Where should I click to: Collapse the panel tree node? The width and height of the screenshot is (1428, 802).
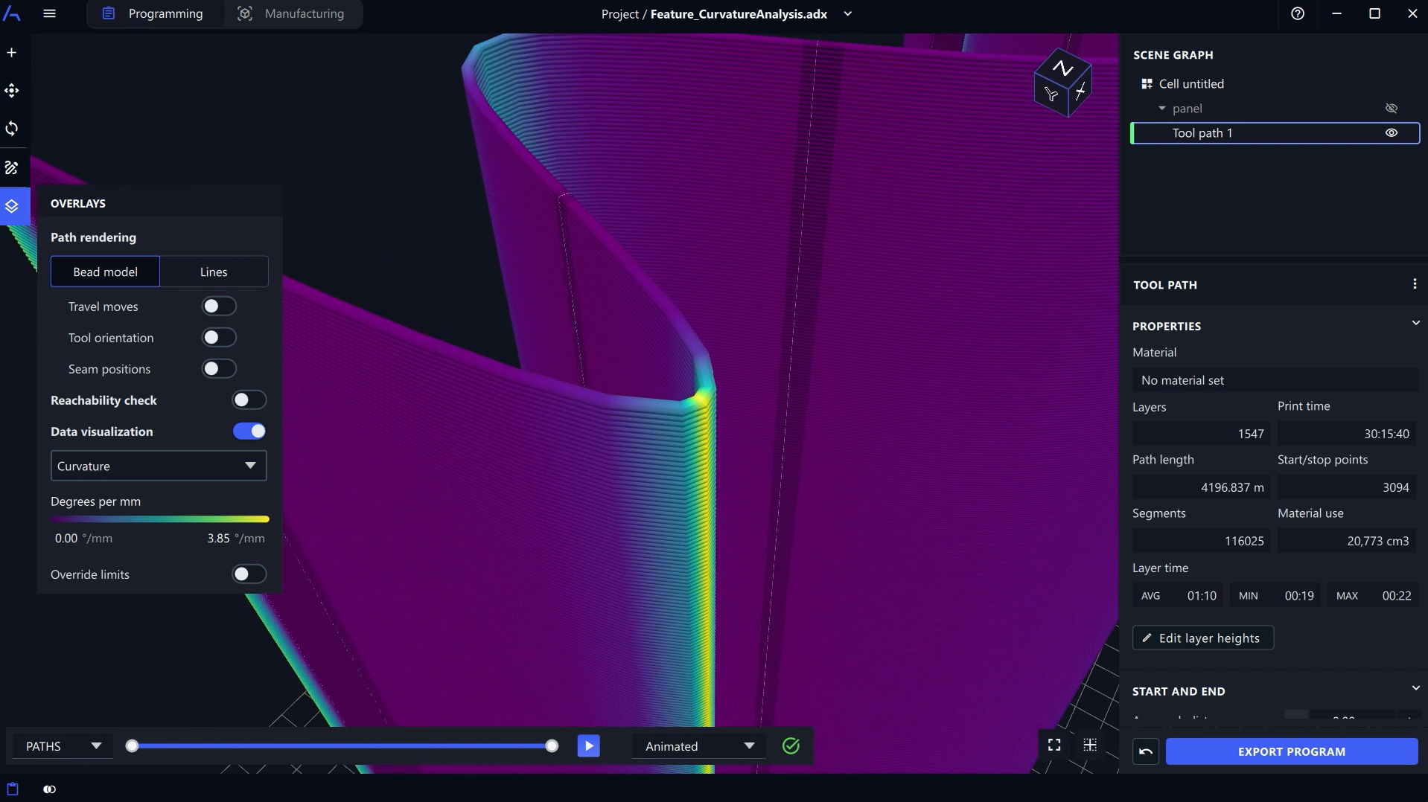coord(1161,109)
